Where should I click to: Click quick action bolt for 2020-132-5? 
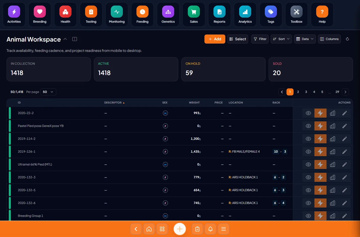[320, 190]
